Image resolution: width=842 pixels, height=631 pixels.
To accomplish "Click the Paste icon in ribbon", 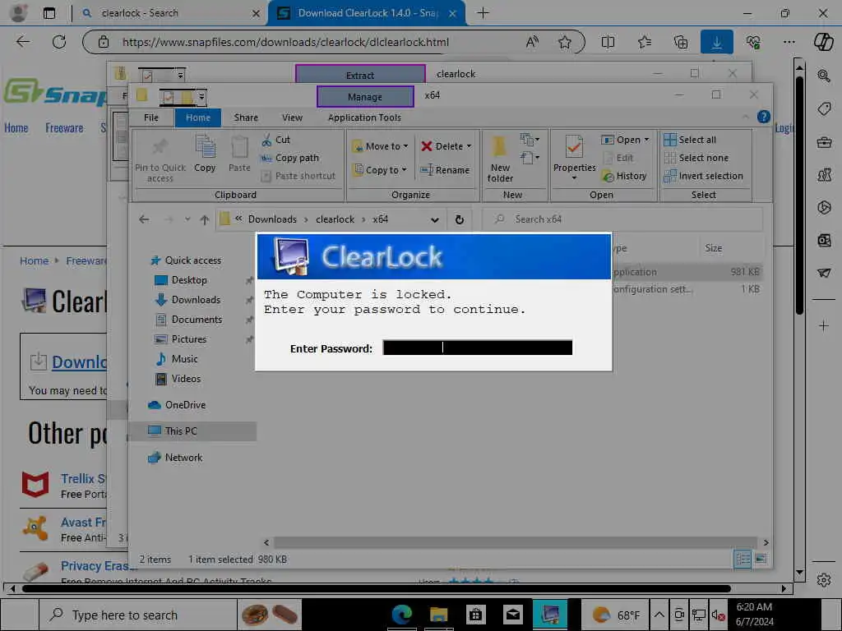I will pyautogui.click(x=239, y=154).
